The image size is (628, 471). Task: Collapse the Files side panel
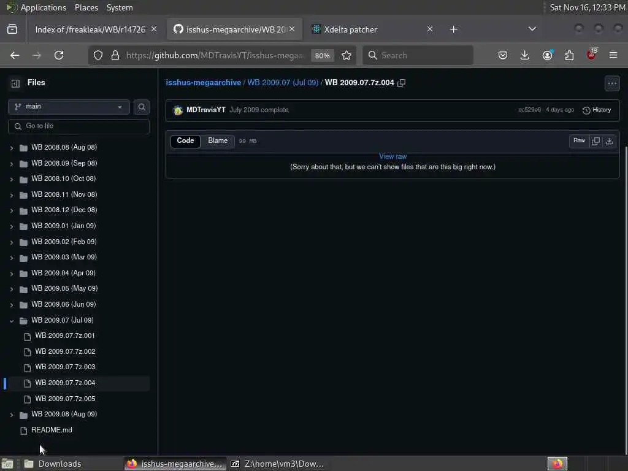coord(15,83)
